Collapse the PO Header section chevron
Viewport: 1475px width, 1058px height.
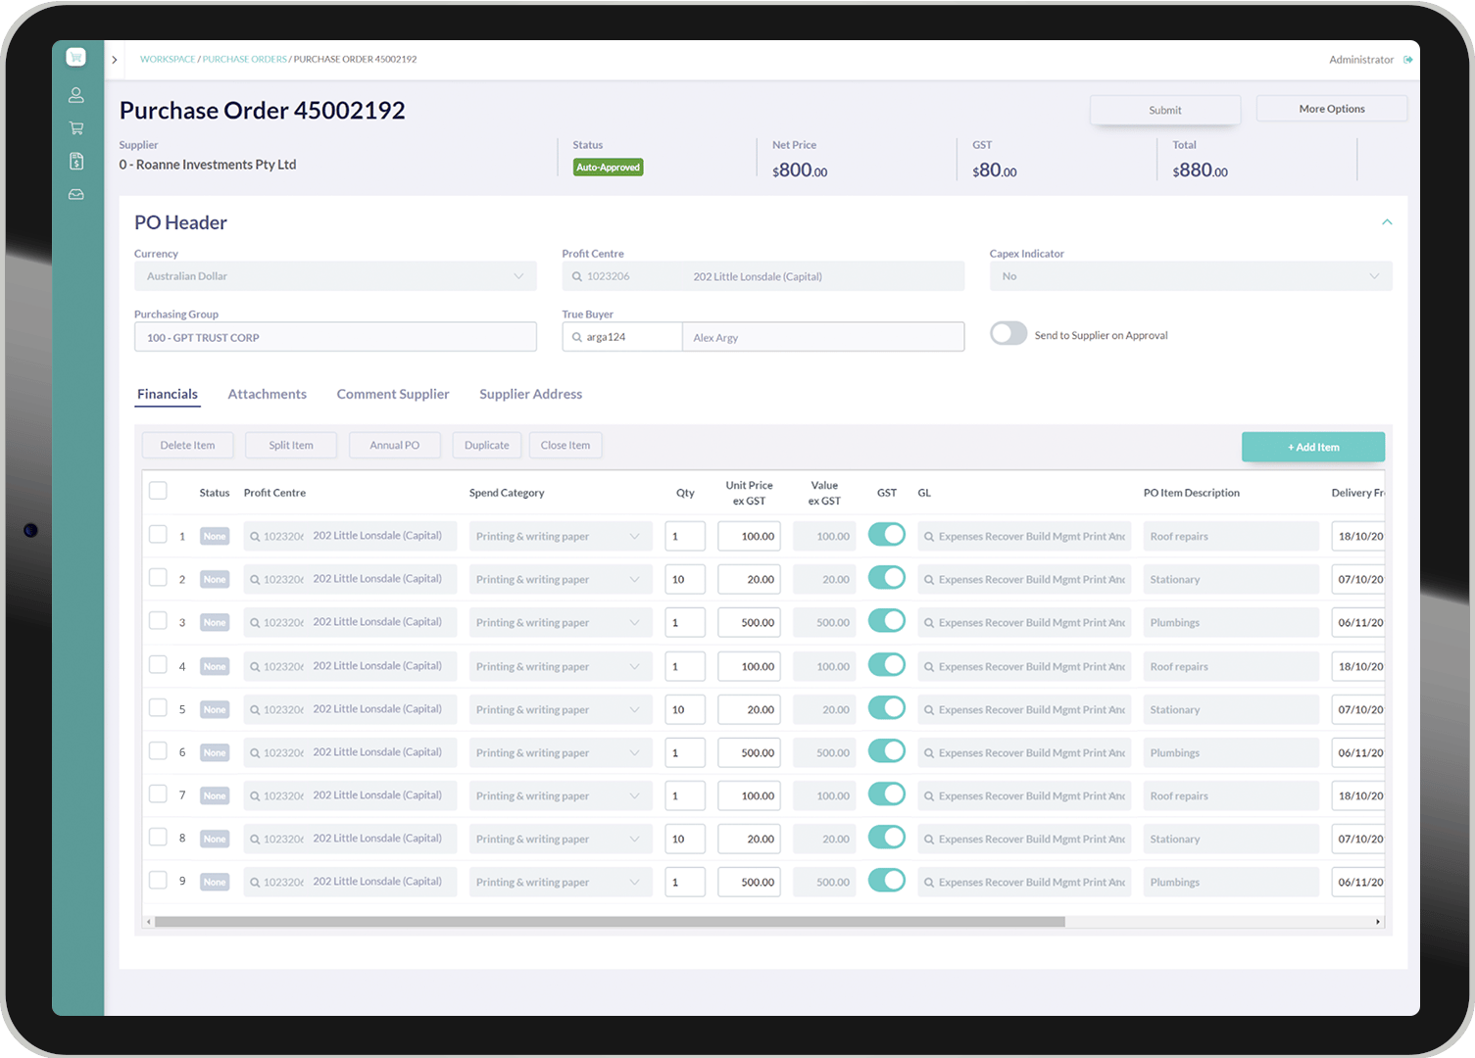pyautogui.click(x=1387, y=222)
